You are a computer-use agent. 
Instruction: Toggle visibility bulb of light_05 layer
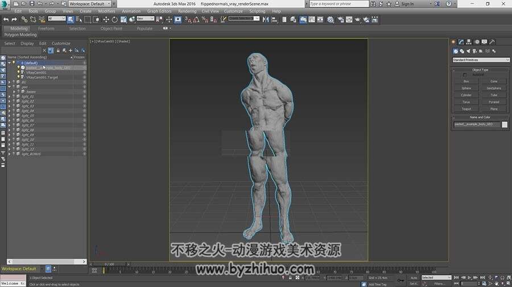(14, 116)
